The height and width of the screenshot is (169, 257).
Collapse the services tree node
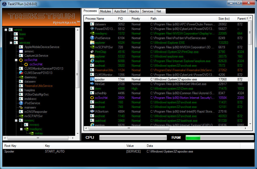11,43
